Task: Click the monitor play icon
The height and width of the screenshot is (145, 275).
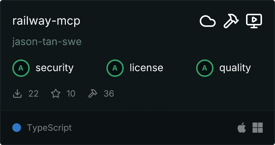Action: point(254,21)
